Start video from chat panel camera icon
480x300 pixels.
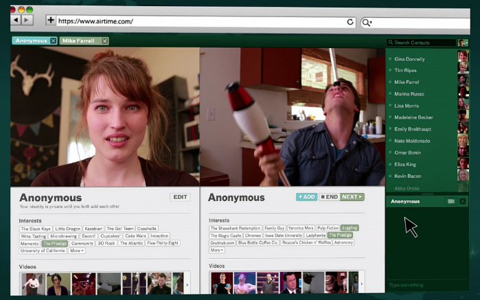click(450, 201)
